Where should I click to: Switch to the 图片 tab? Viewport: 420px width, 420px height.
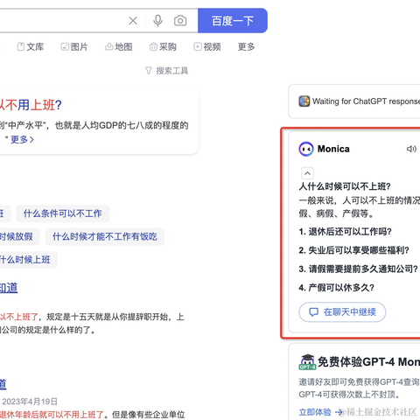click(x=74, y=46)
